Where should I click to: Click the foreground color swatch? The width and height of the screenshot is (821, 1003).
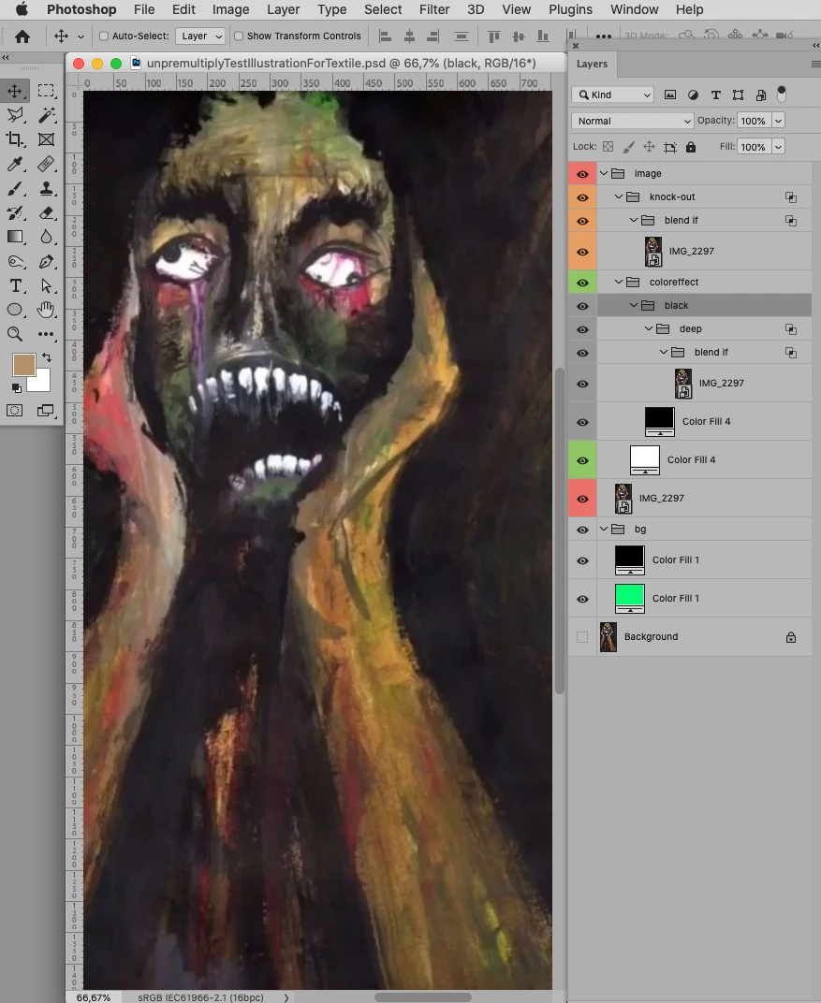(x=24, y=365)
